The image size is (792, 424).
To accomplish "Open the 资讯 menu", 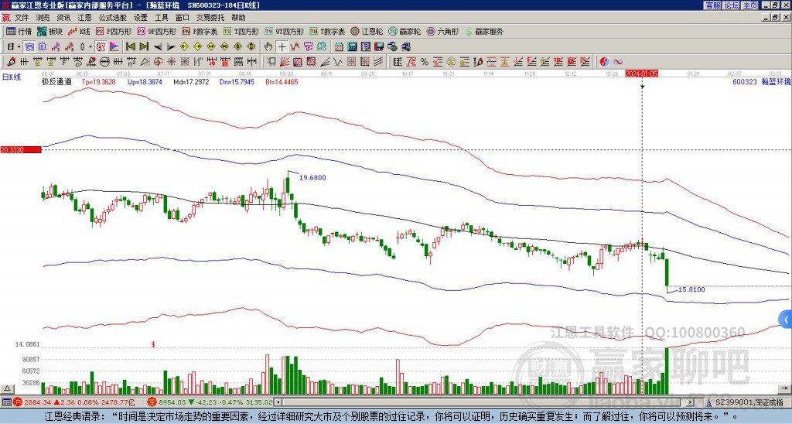I will [x=63, y=18].
